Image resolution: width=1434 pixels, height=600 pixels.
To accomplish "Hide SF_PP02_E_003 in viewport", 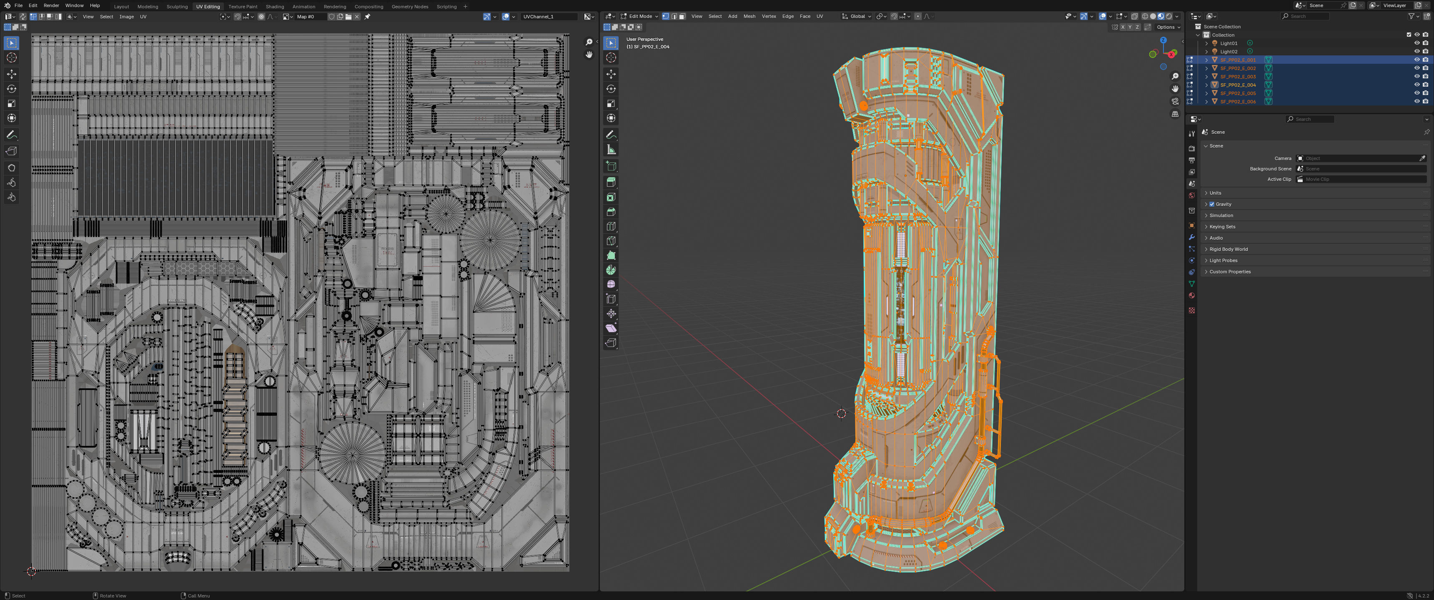I will pyautogui.click(x=1417, y=76).
